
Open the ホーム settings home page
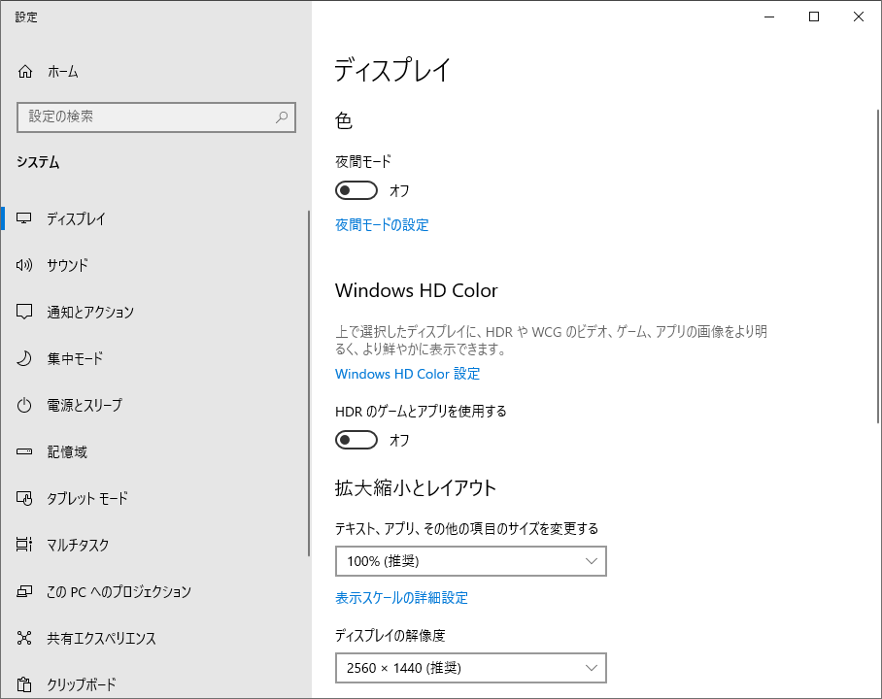click(154, 72)
